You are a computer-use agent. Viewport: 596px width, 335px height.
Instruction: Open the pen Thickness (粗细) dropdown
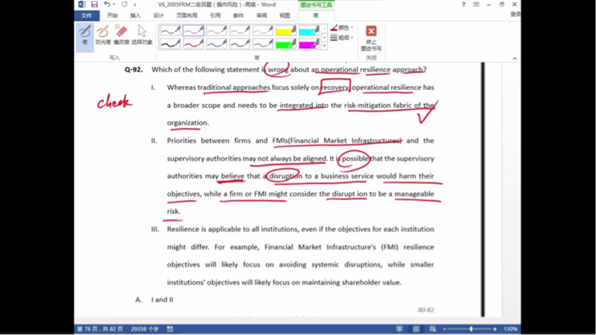click(342, 38)
